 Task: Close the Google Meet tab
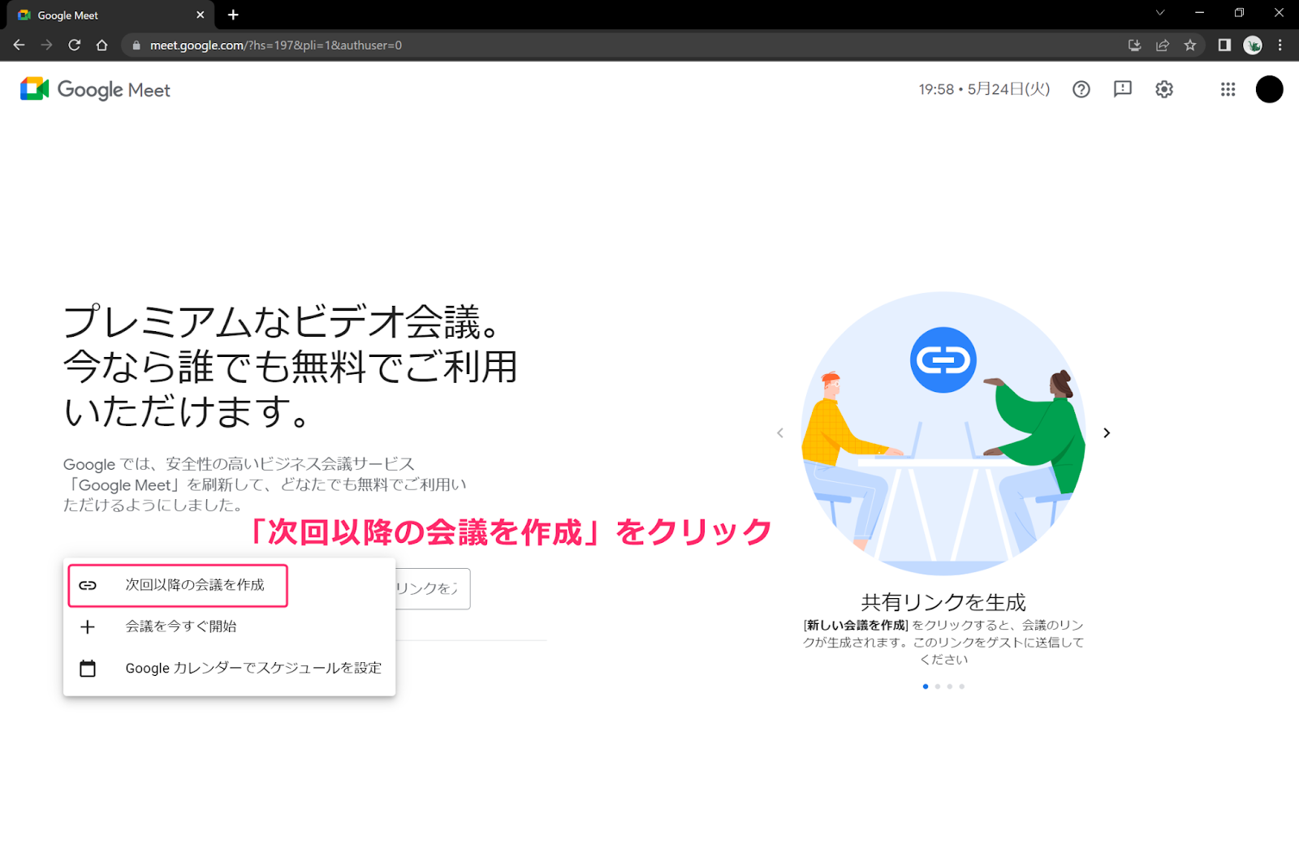[200, 15]
